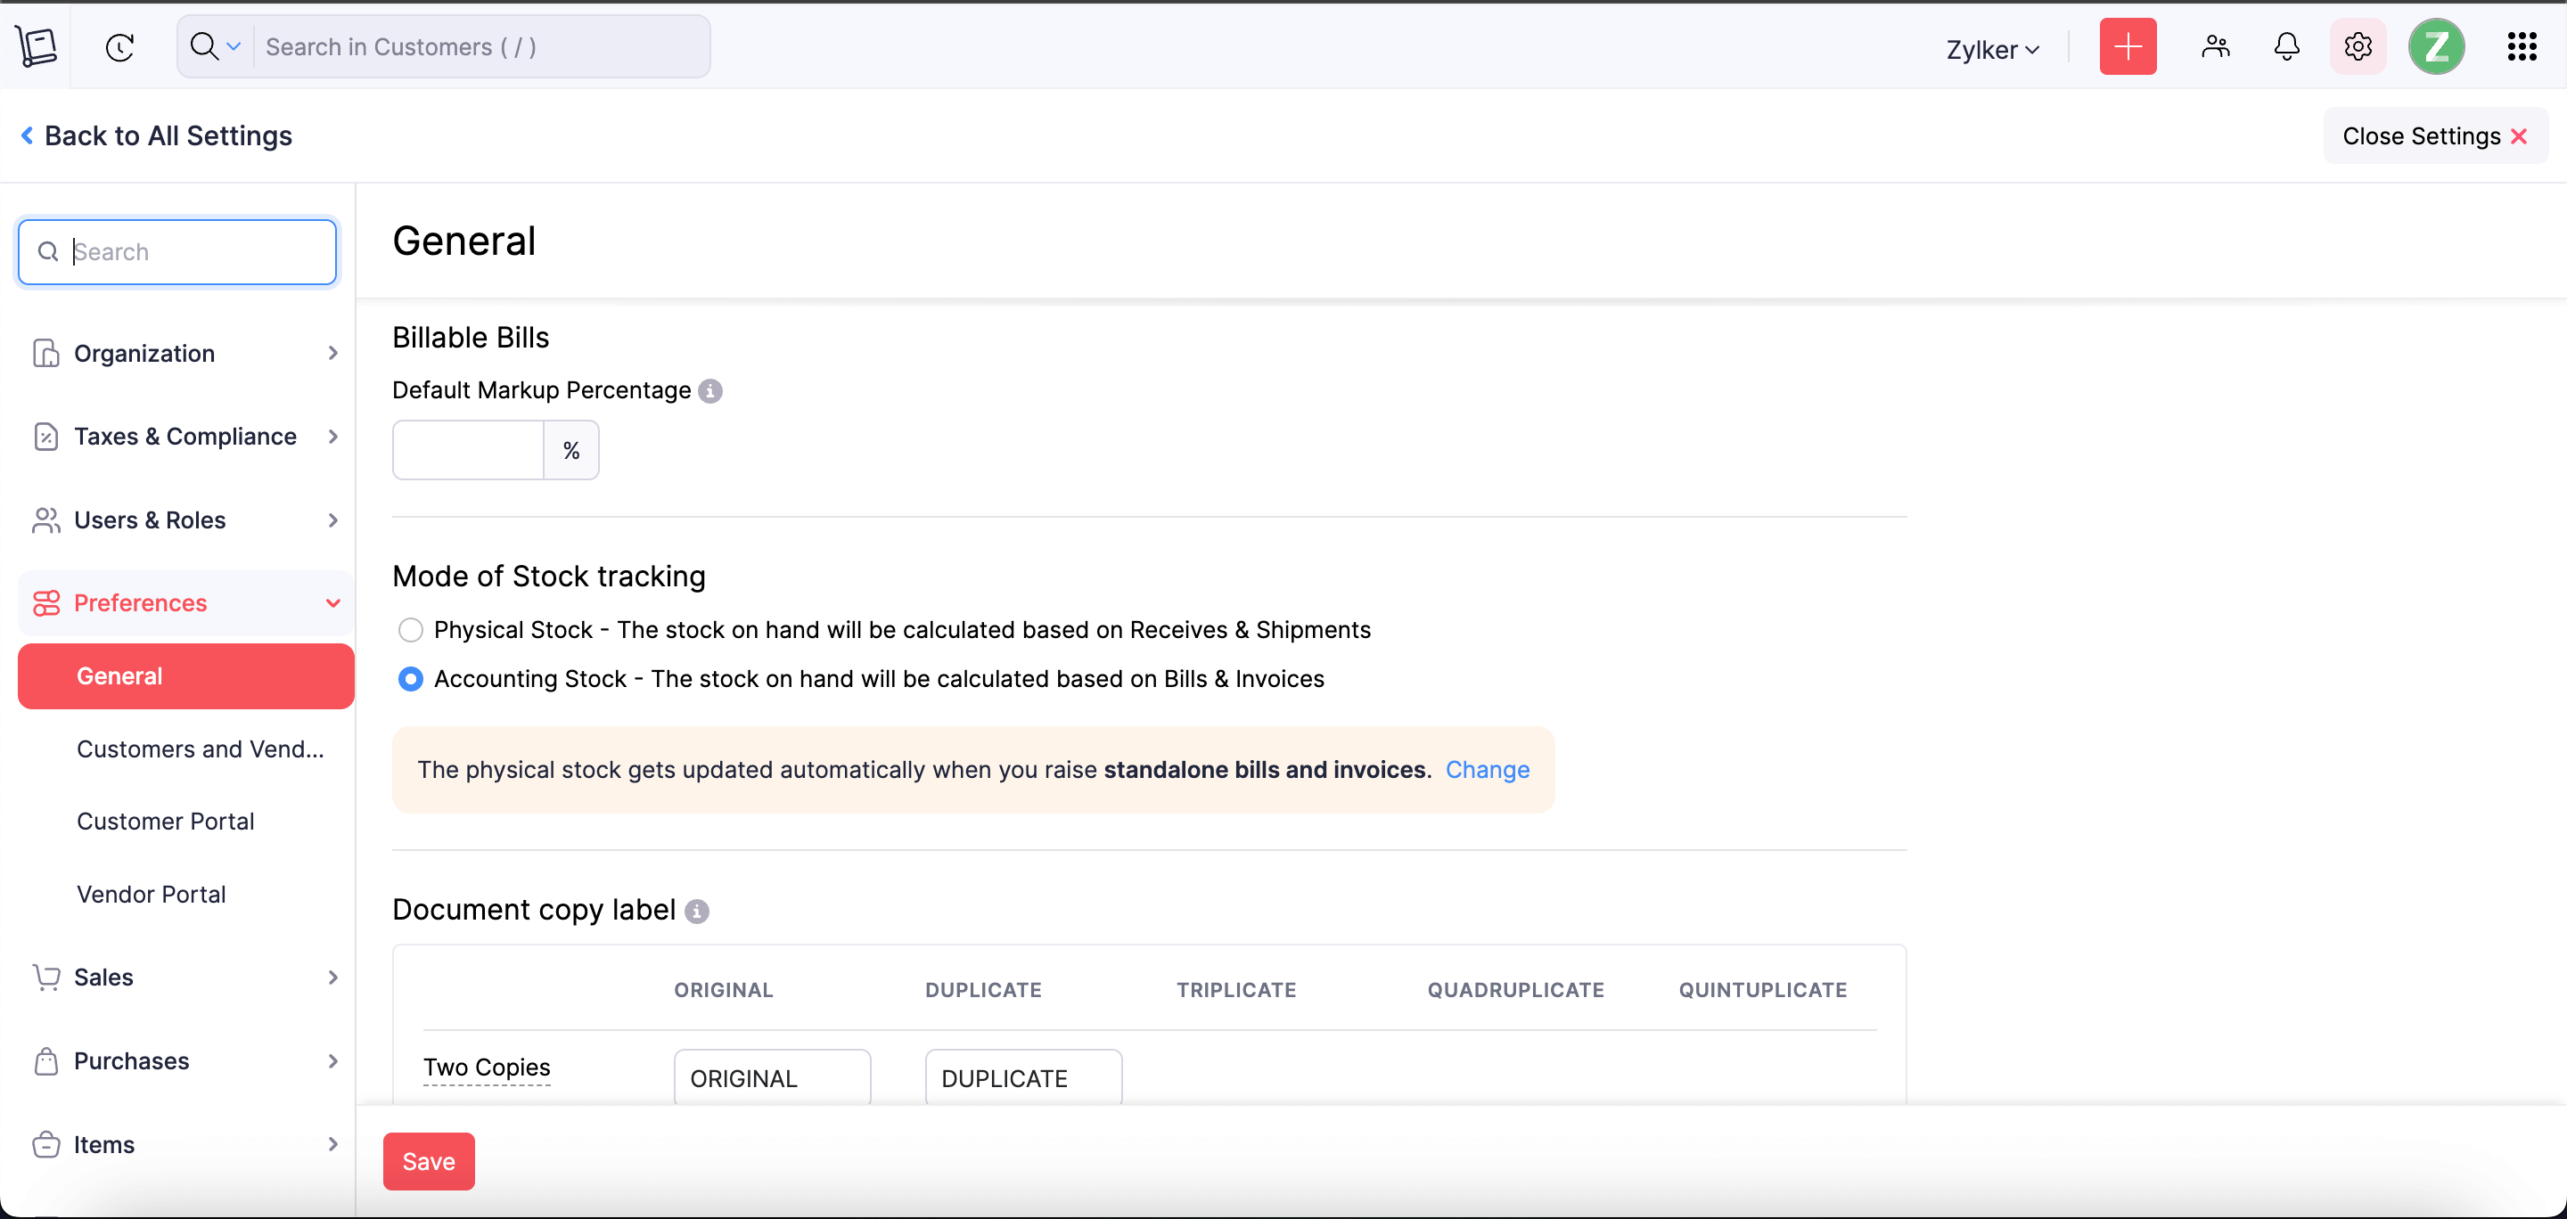Click the Change link in the stock notice
This screenshot has height=1219, width=2567.
click(1487, 769)
